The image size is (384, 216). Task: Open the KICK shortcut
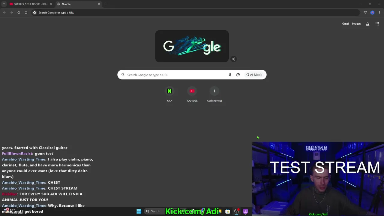pos(169,94)
